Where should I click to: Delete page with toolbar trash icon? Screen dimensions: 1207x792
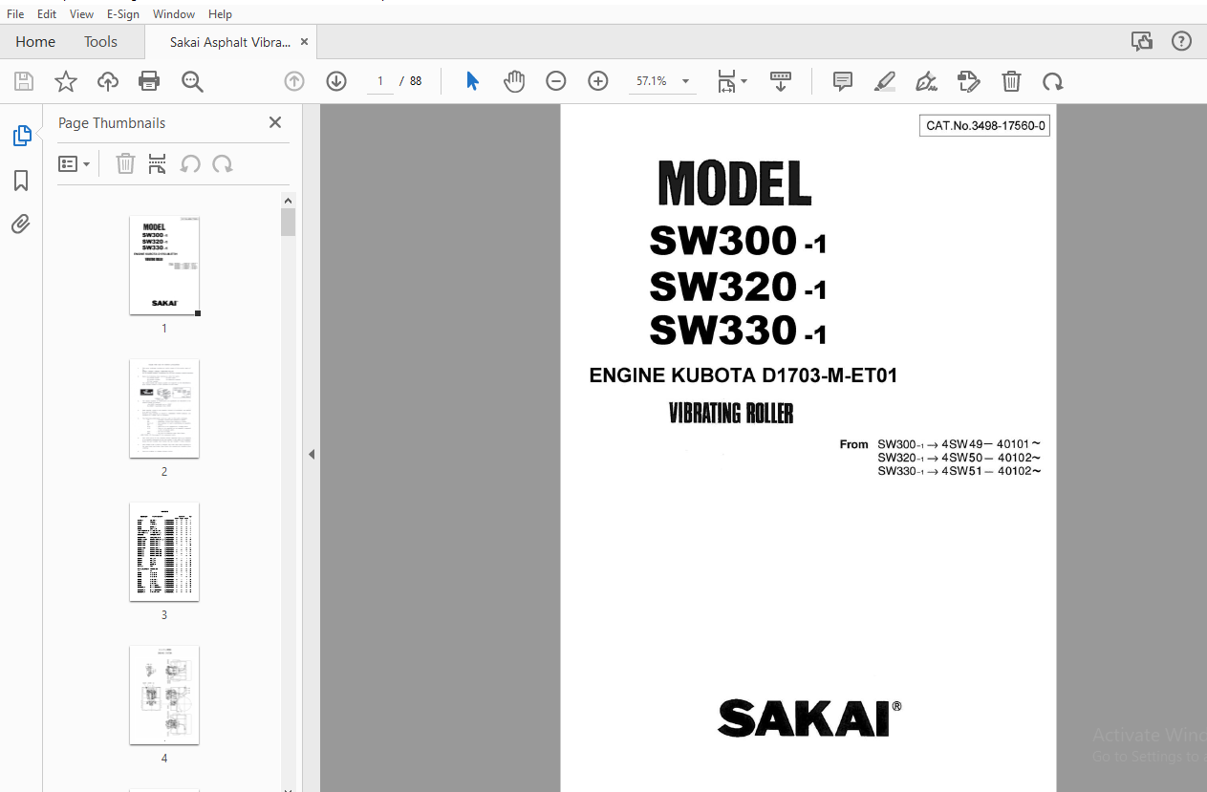pos(1011,81)
